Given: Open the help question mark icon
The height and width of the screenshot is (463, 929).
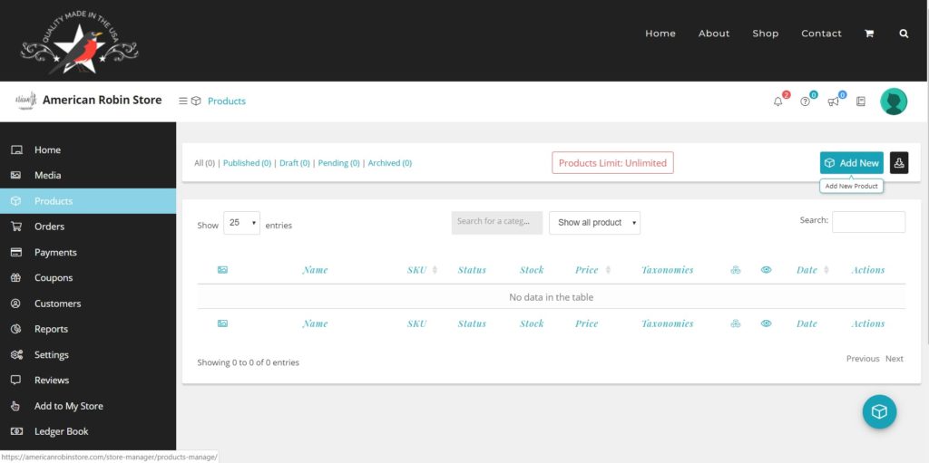Looking at the screenshot, I should click(x=805, y=101).
